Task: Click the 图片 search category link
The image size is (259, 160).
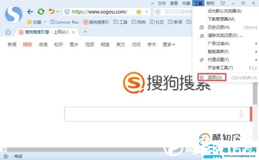Action: click(x=74, y=45)
